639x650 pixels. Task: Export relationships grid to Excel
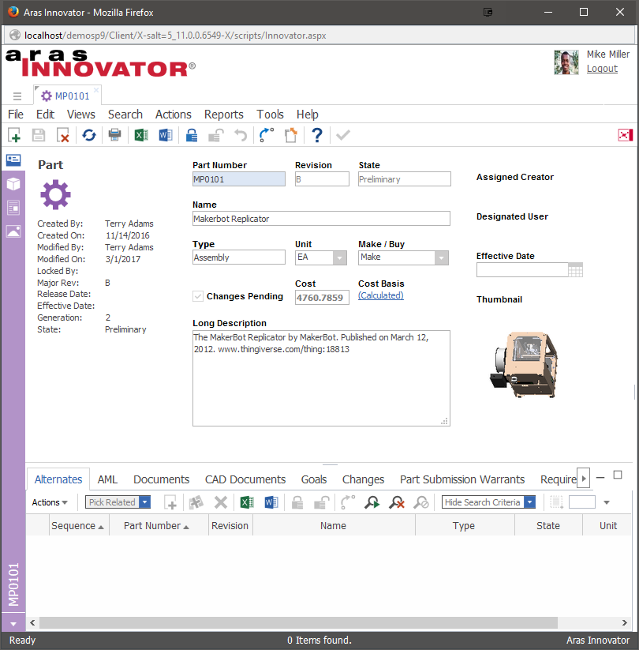(x=247, y=502)
